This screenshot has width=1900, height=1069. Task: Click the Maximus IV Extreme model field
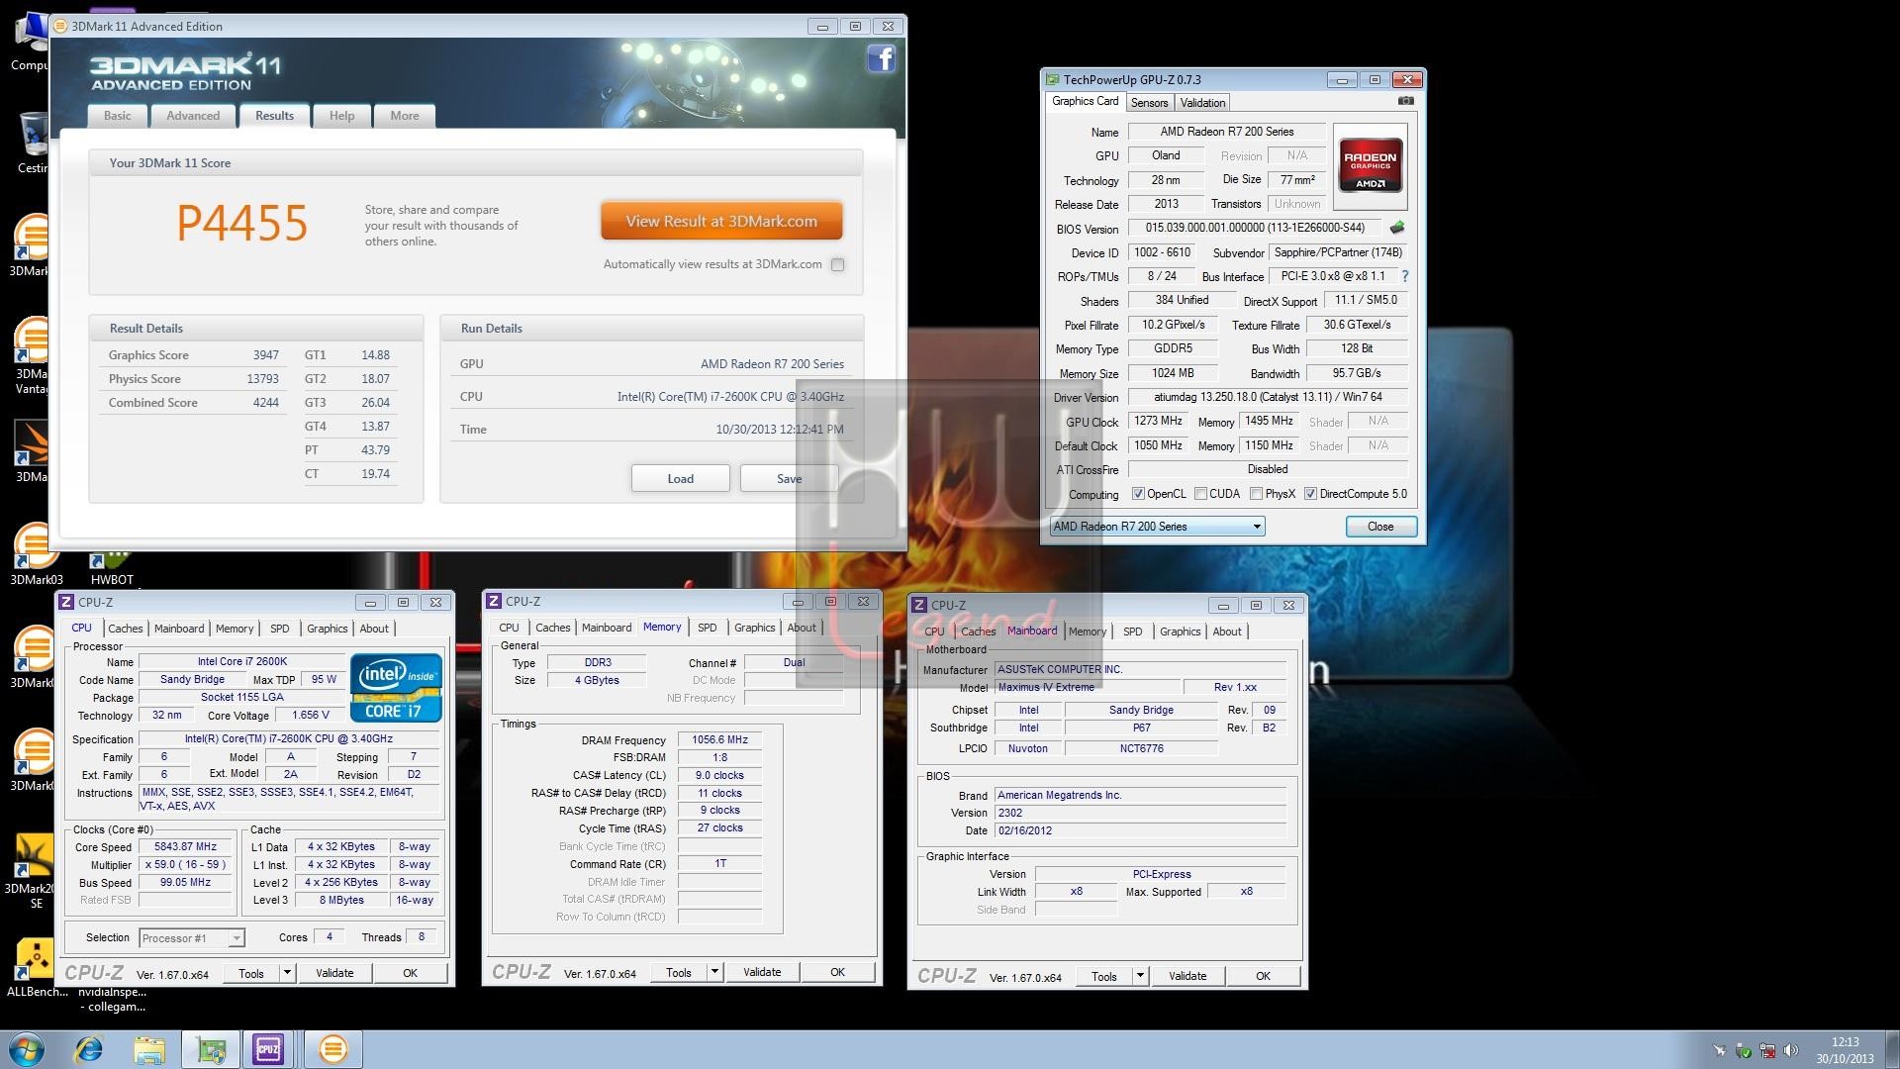(x=1089, y=687)
